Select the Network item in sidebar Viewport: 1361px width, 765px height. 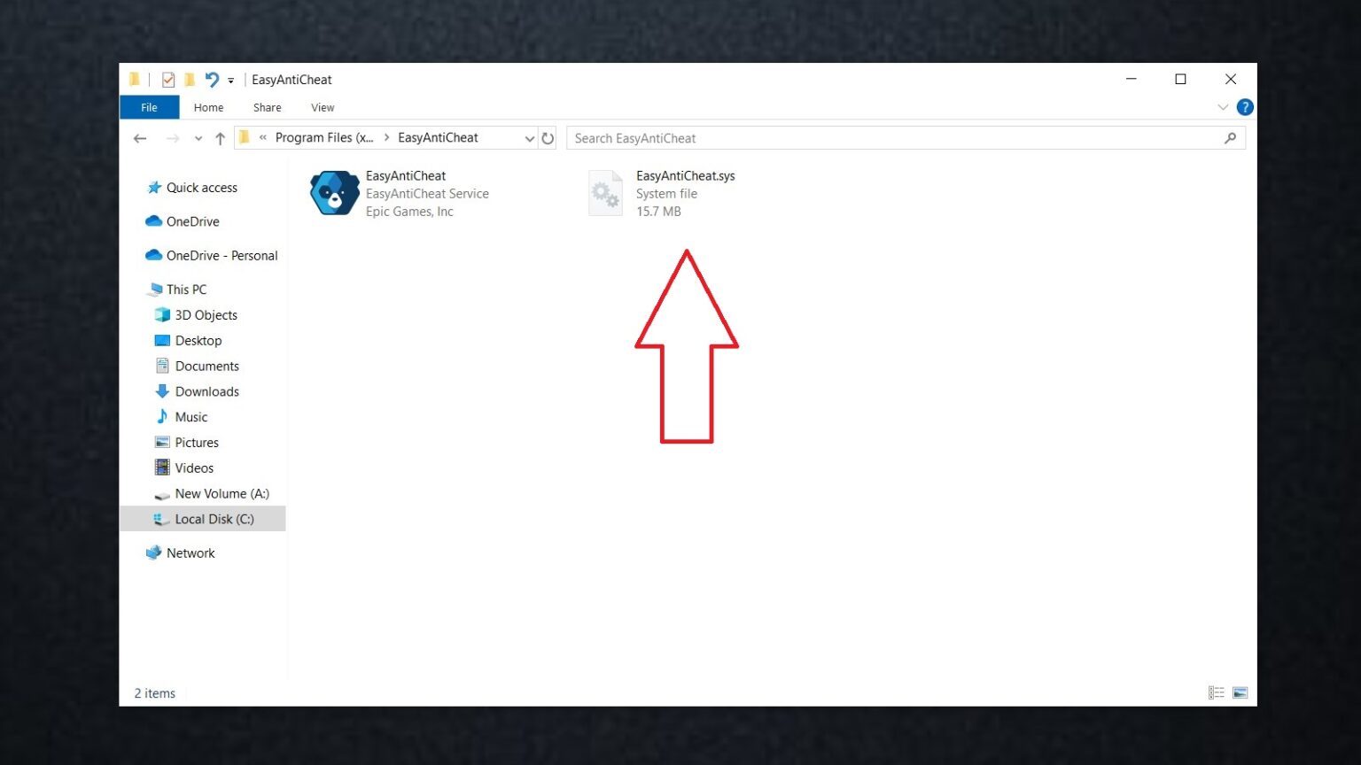click(191, 552)
